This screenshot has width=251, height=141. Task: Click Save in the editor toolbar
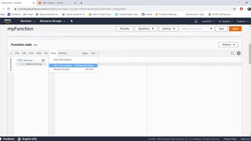click(85, 53)
